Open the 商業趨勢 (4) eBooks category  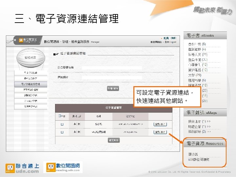pos(197,49)
